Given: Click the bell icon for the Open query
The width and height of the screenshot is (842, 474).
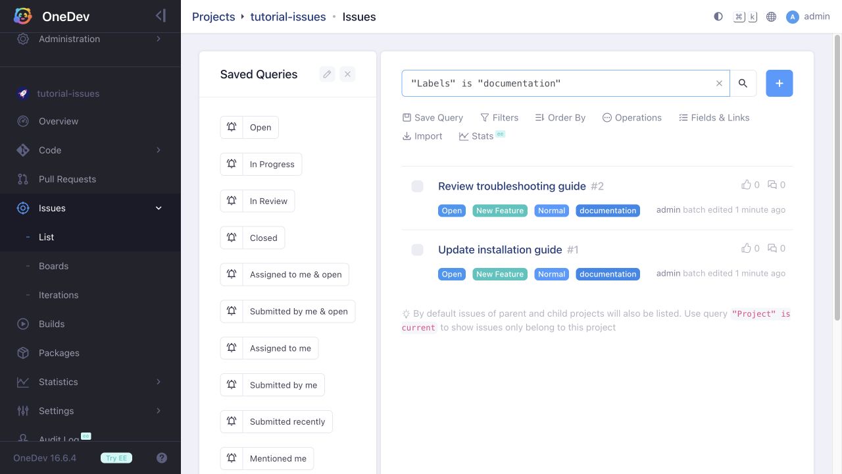Looking at the screenshot, I should 232,128.
